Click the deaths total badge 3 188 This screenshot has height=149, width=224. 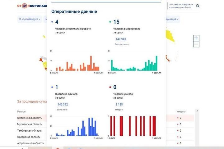[x=119, y=105]
